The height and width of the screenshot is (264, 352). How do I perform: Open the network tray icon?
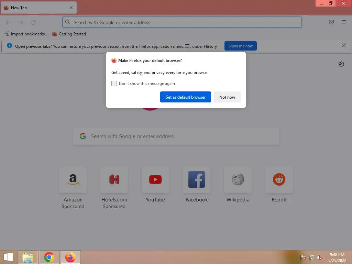point(311,257)
